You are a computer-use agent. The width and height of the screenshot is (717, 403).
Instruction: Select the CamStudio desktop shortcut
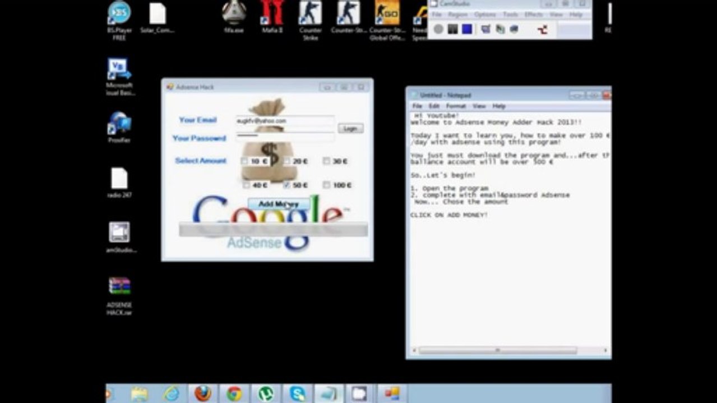coord(120,238)
